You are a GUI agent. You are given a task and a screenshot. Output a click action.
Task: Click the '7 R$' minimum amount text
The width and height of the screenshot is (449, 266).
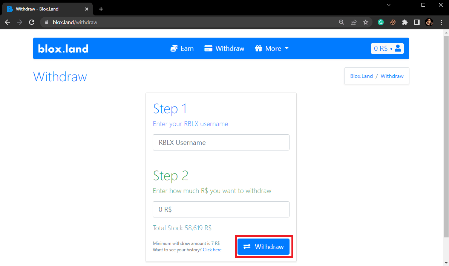216,243
